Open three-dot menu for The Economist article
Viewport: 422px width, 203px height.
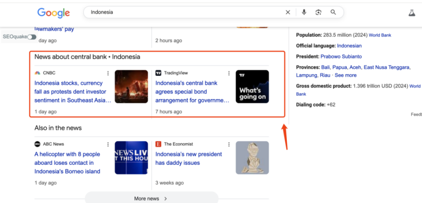point(229,145)
